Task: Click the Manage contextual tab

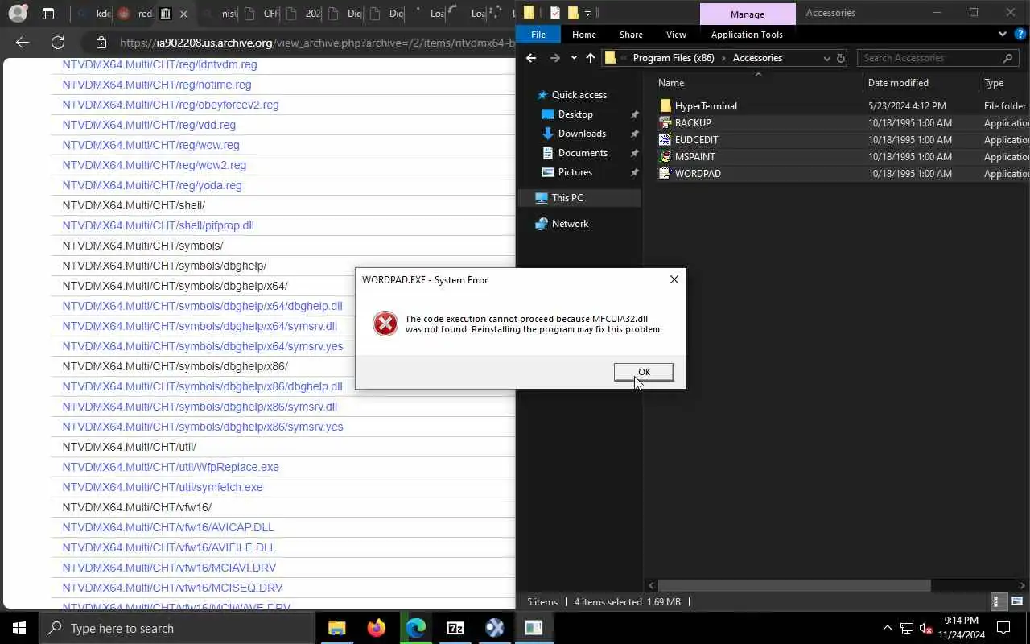Action: 748,14
